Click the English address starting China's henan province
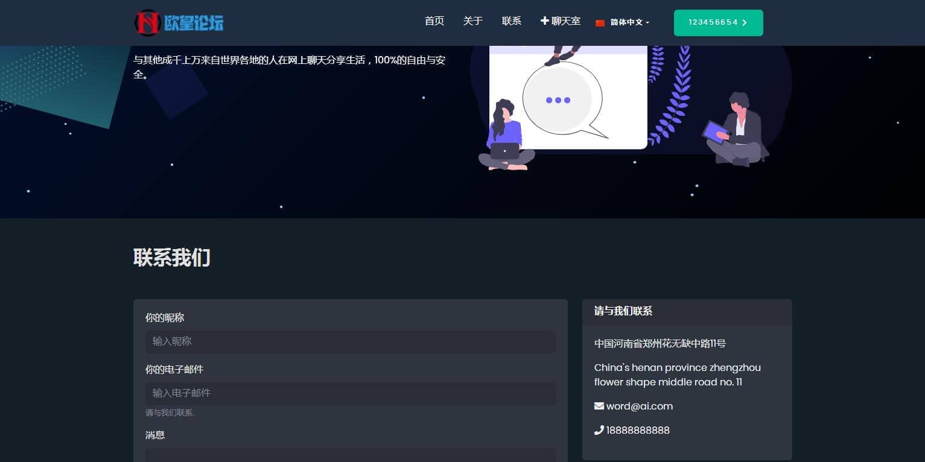Screen dimensions: 925x462 point(678,375)
